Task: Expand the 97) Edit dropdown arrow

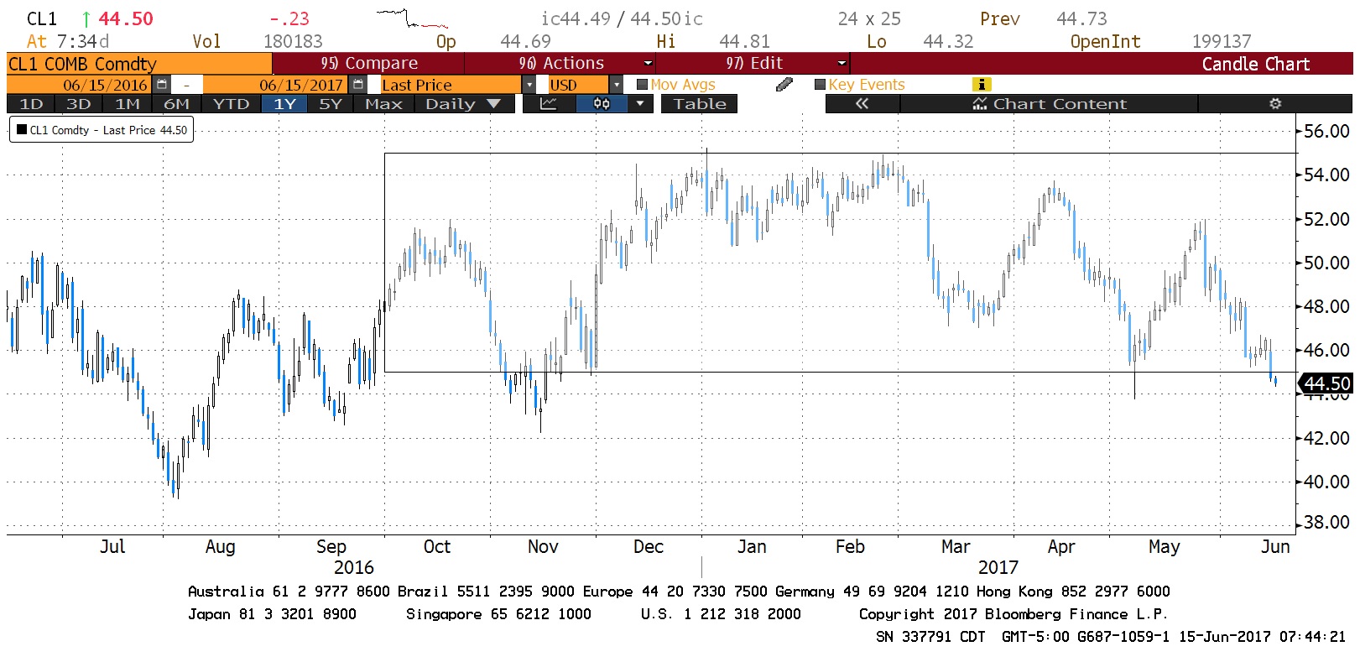Action: 842,63
